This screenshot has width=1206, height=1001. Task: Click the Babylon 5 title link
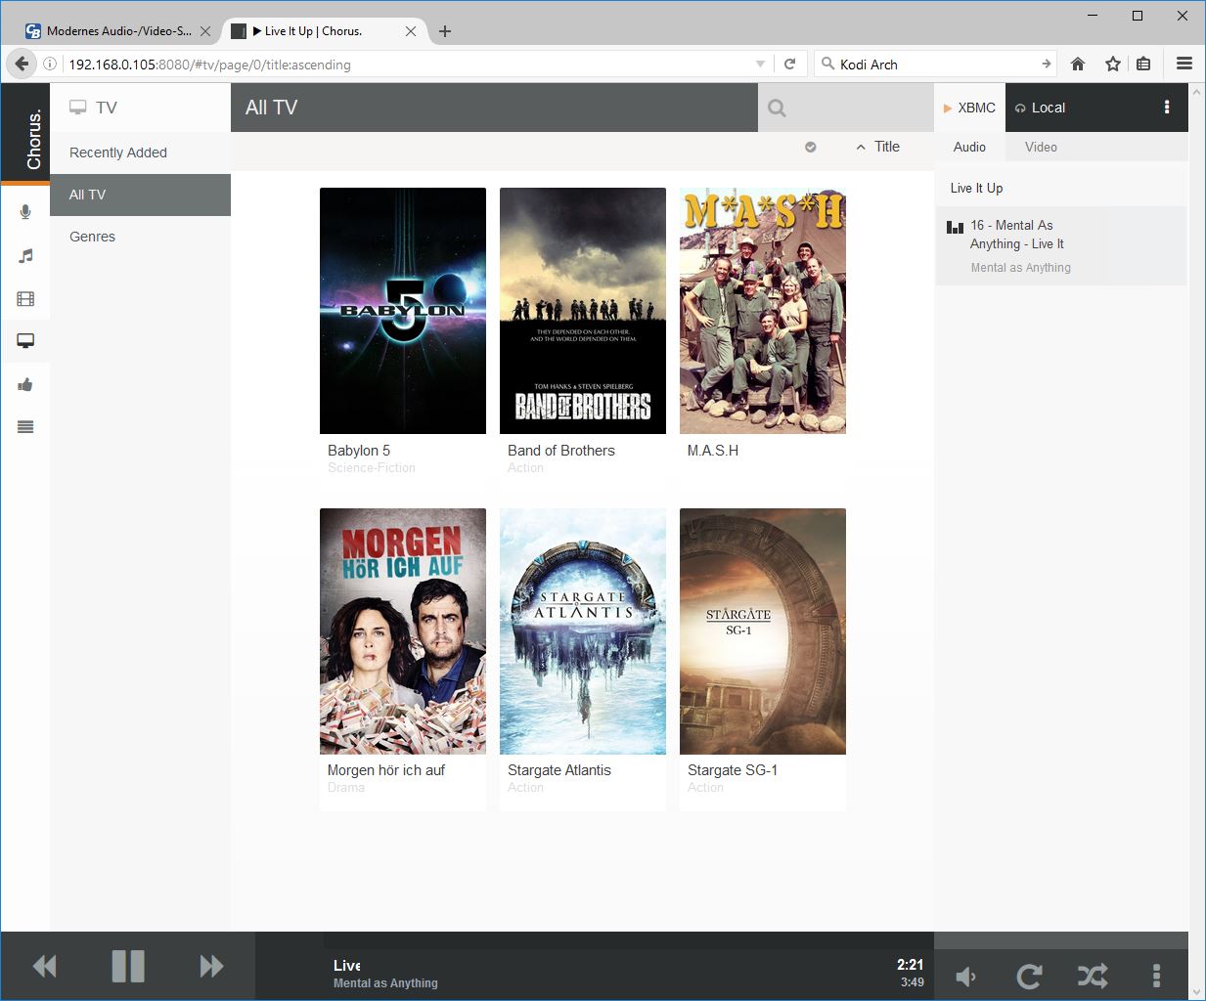click(x=359, y=451)
